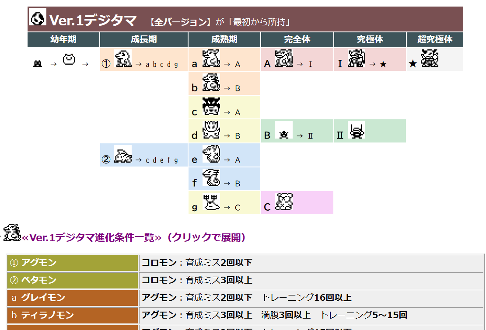Click the → Ⅰ text beside sprite A
The width and height of the screenshot is (486, 330).
coord(304,64)
